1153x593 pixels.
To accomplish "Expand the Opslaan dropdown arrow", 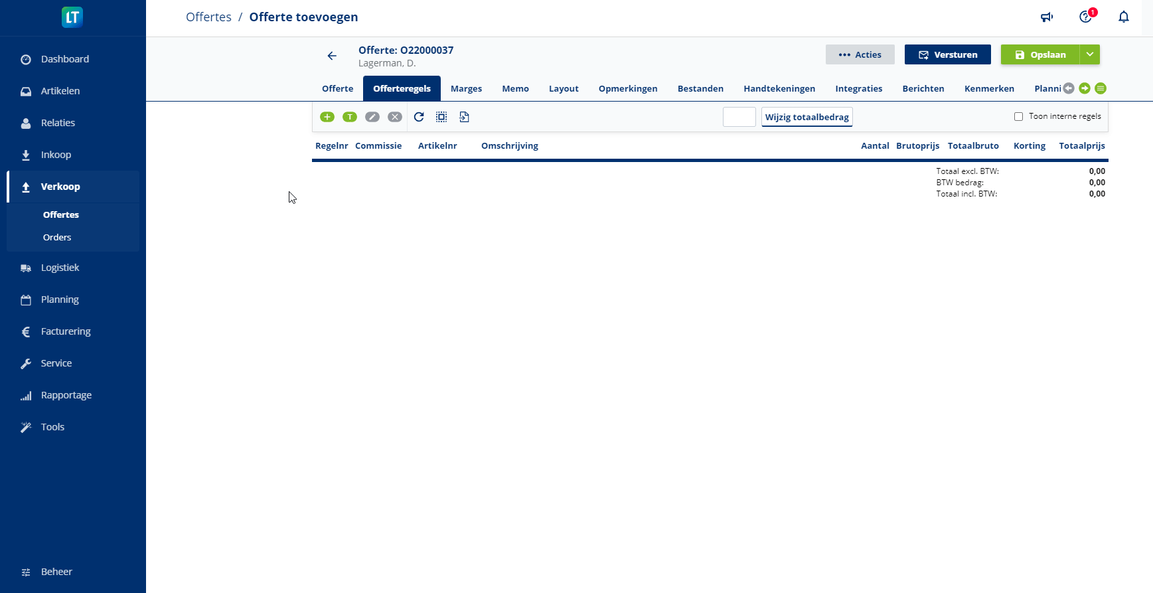I will coord(1090,54).
